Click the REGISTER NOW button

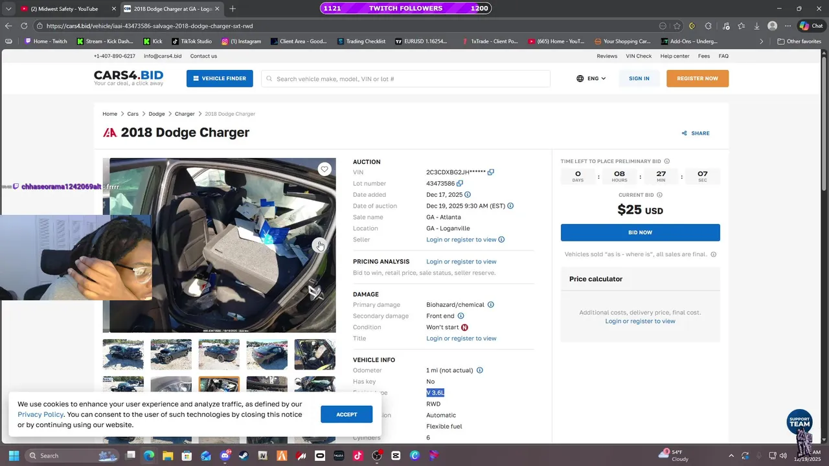pyautogui.click(x=698, y=78)
